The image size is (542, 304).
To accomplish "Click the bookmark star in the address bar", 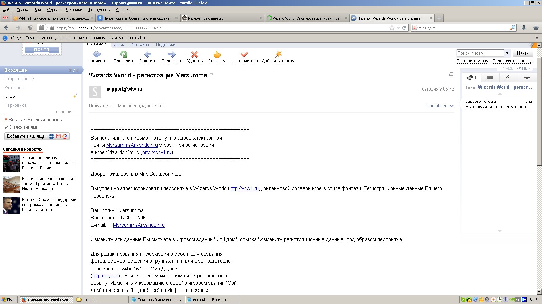I will click(392, 28).
